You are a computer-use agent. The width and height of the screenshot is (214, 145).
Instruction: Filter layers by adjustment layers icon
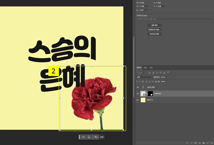click(153, 73)
